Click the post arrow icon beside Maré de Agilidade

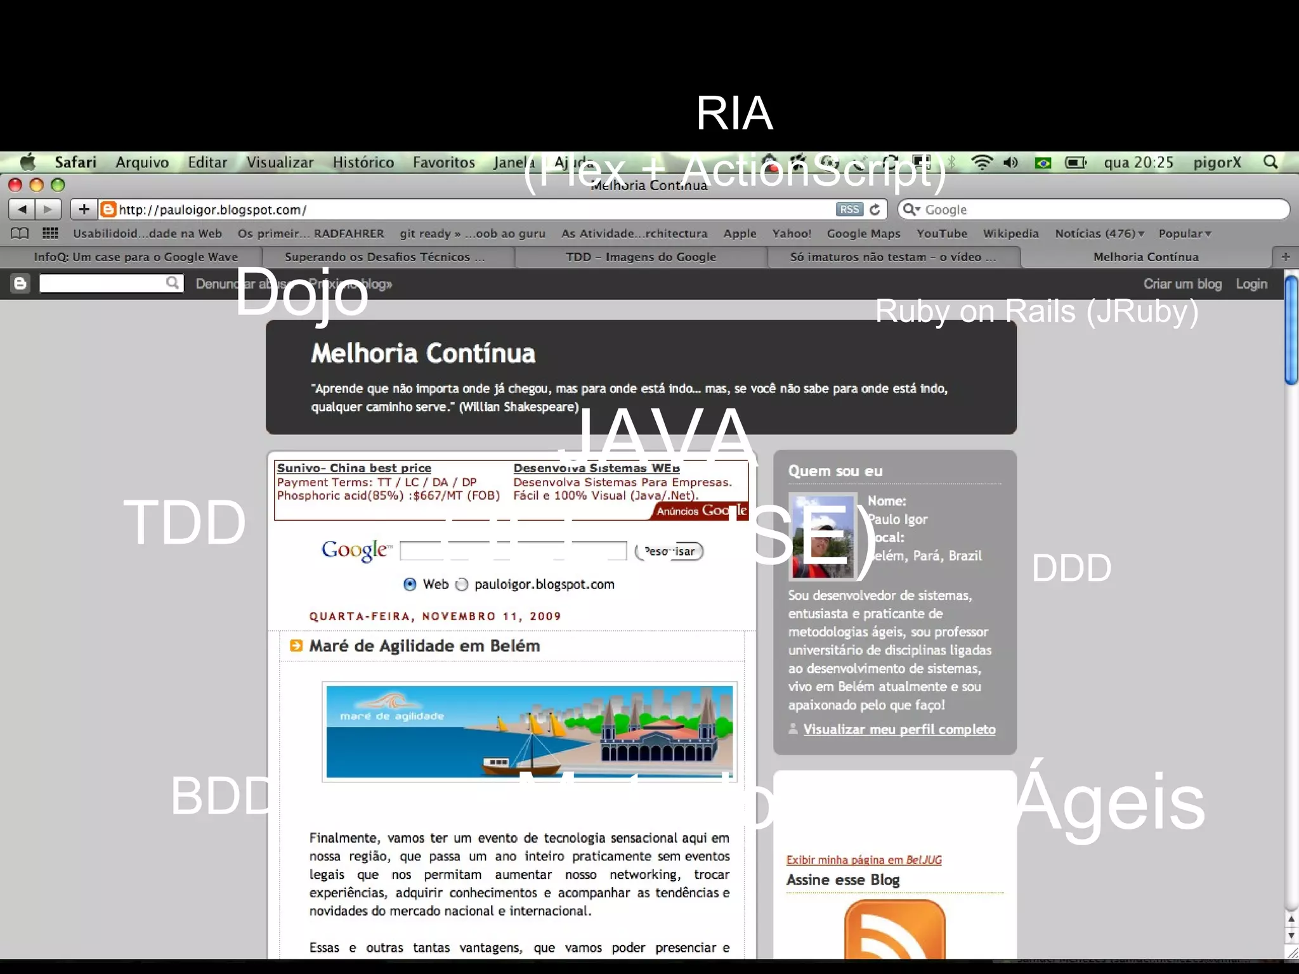(x=296, y=646)
